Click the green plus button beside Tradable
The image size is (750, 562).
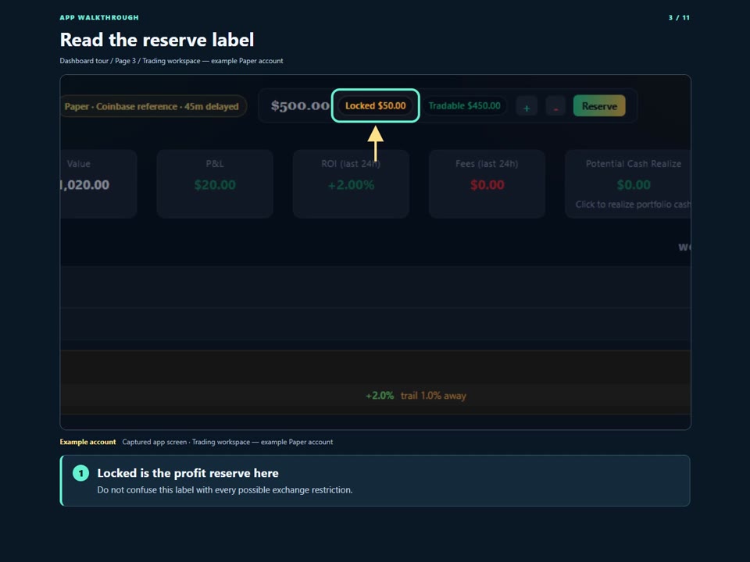coord(527,107)
